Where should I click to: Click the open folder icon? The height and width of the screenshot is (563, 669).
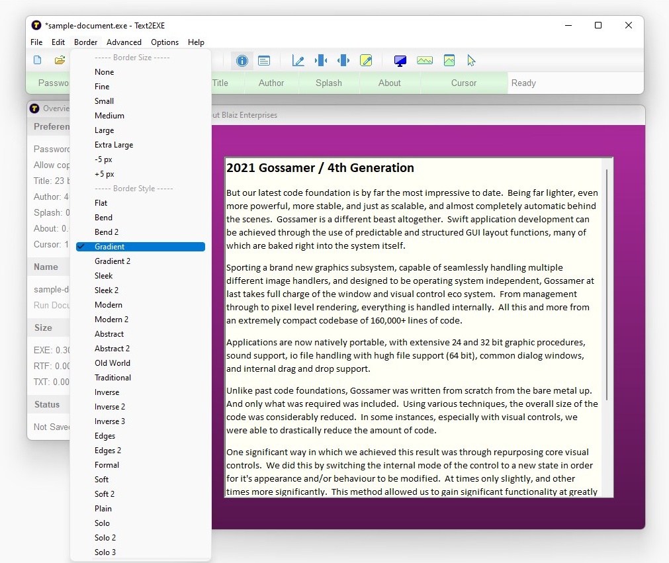(x=60, y=60)
